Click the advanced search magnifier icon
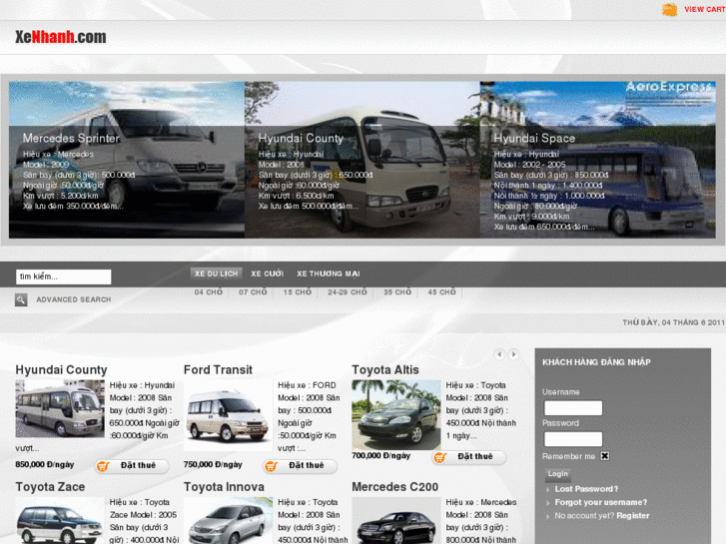The image size is (726, 544). (x=21, y=300)
